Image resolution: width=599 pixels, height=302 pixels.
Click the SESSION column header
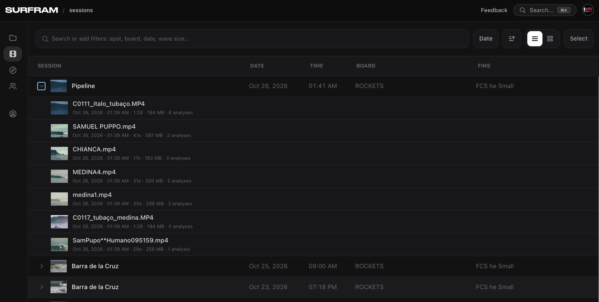(49, 66)
